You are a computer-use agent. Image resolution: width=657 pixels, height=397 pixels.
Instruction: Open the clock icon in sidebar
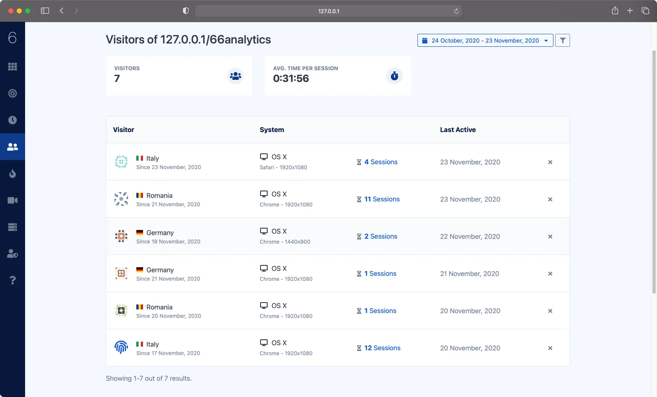pos(13,120)
